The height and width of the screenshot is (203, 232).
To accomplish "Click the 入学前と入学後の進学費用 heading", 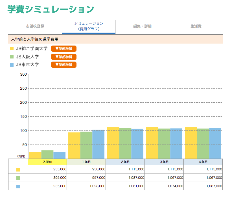I will tap(35, 39).
